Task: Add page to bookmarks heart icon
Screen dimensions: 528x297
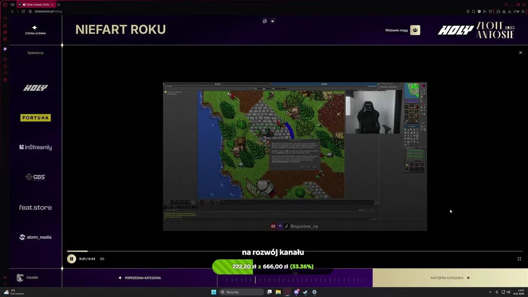Action: tap(490, 11)
